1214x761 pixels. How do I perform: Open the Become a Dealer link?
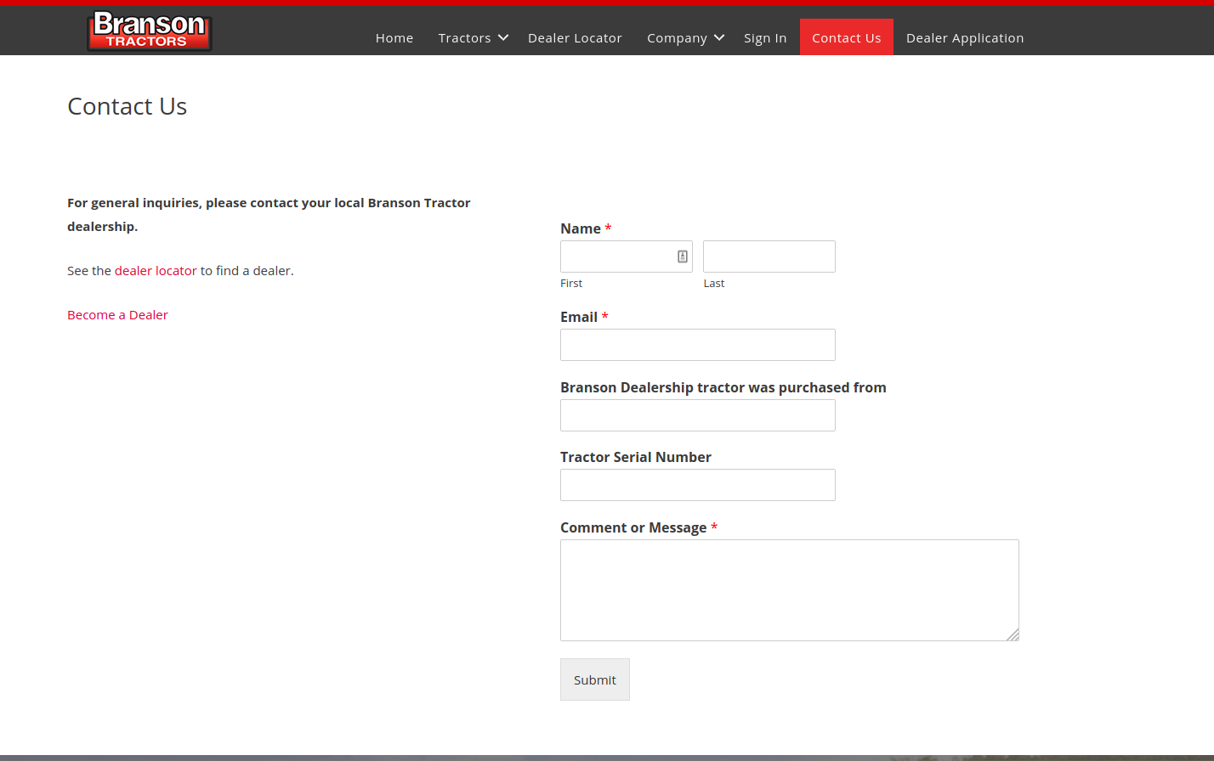pos(117,314)
